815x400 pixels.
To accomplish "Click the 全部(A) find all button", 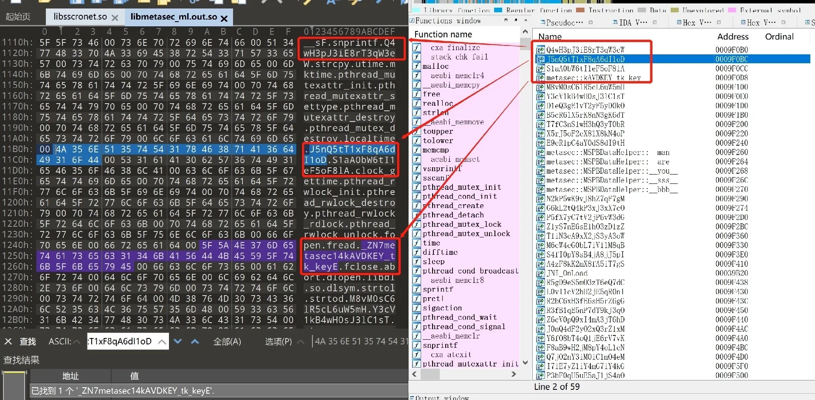I will (227, 341).
